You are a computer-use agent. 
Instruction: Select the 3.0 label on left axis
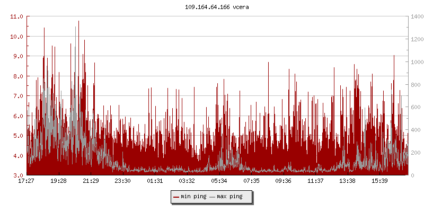tap(19, 175)
